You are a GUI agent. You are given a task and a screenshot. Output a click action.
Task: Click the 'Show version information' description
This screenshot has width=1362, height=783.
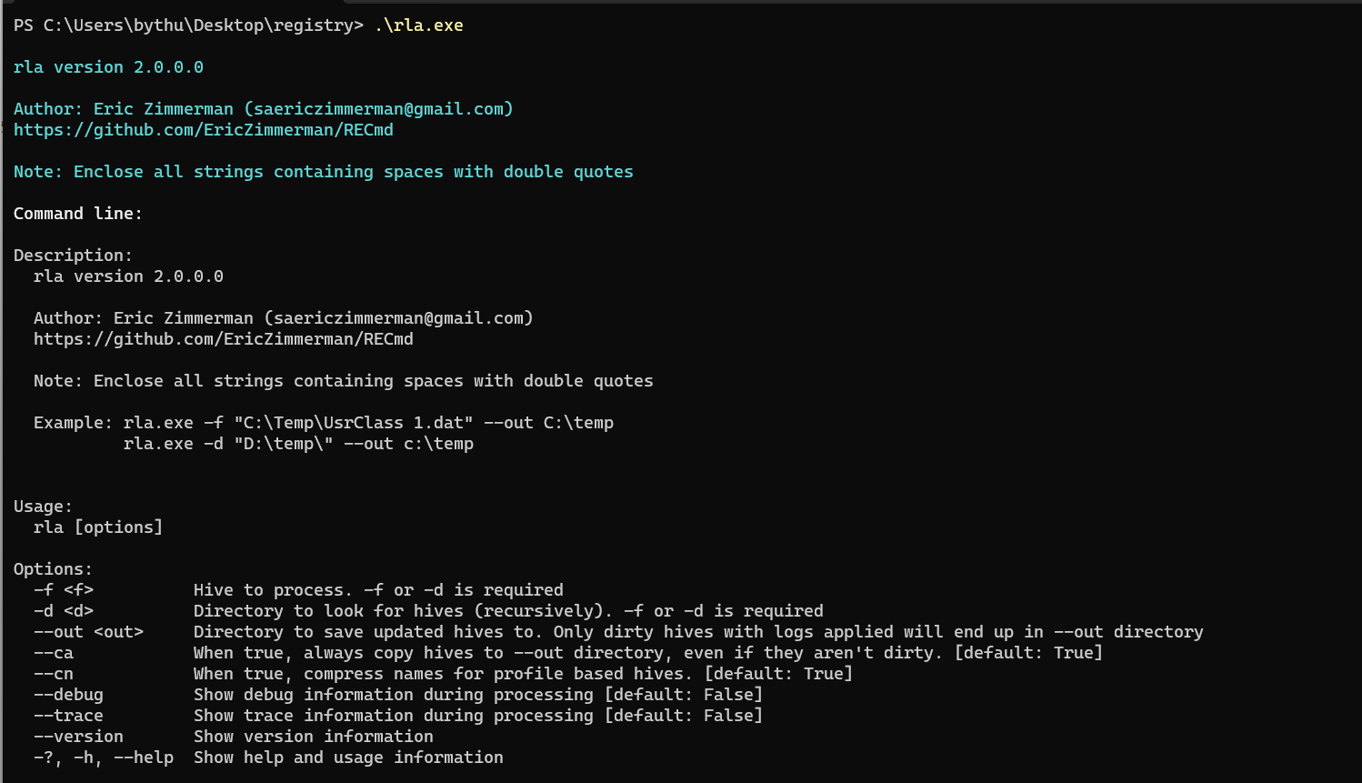(x=314, y=737)
